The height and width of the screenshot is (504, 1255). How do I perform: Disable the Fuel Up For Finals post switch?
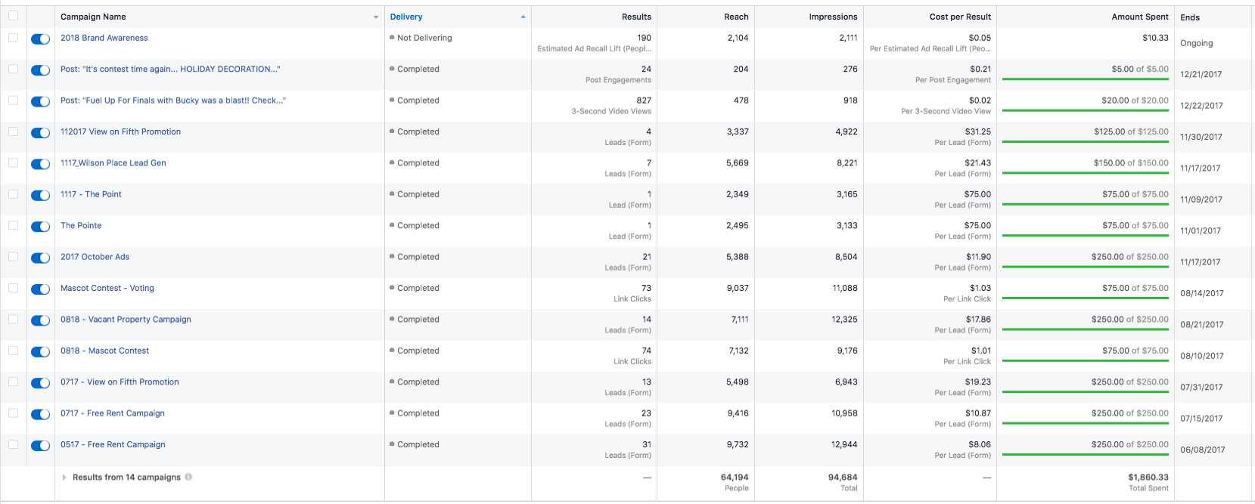(x=40, y=102)
